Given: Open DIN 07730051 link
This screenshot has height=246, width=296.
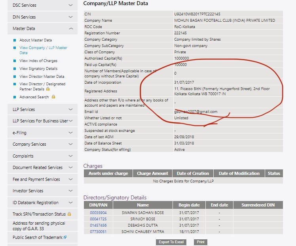Looking at the screenshot, I should pos(98,231).
